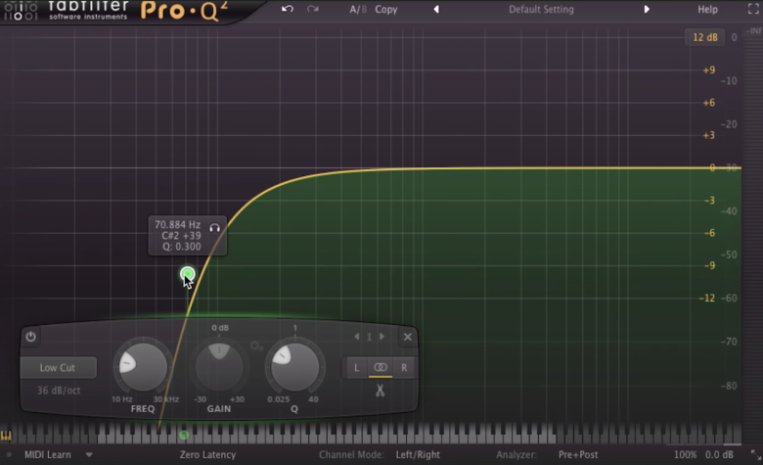
Task: Open the Zero Latency processing mode menu
Action: (207, 455)
